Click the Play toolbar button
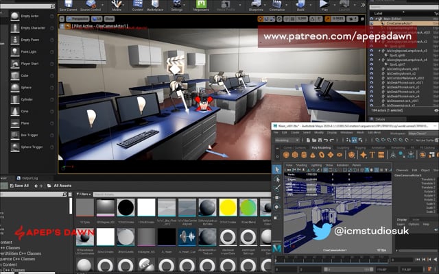This screenshot has height=274, width=439. click(x=324, y=5)
